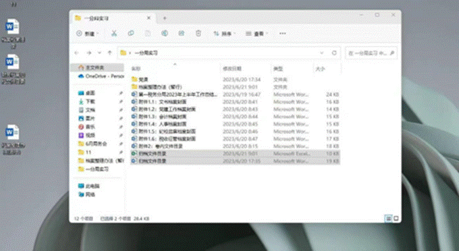Open the see-more ellipsis menu
The height and width of the screenshot is (251, 459).
pyautogui.click(x=282, y=34)
